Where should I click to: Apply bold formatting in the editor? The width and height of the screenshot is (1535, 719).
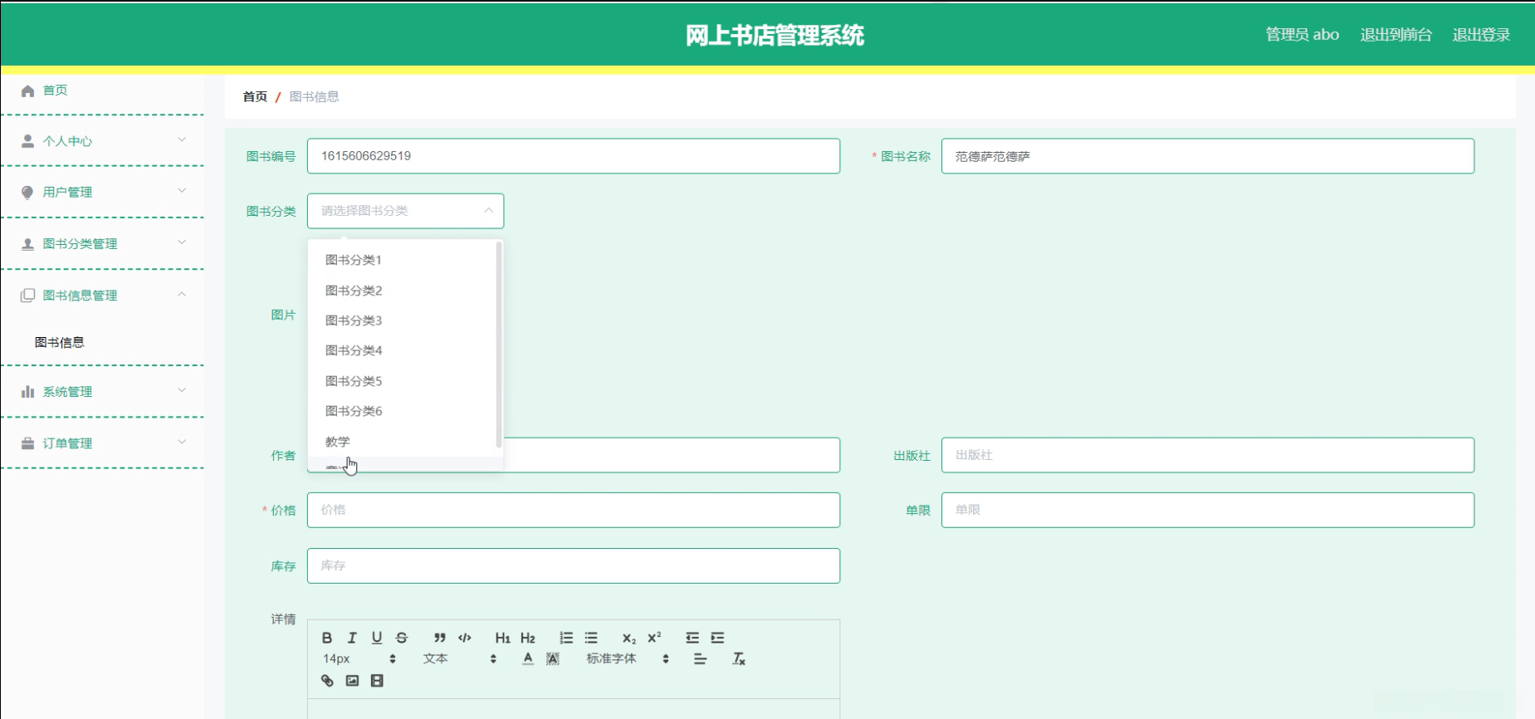(x=327, y=638)
